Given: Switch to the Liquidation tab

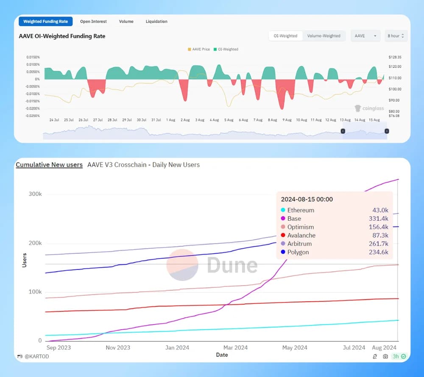Looking at the screenshot, I should (x=156, y=21).
